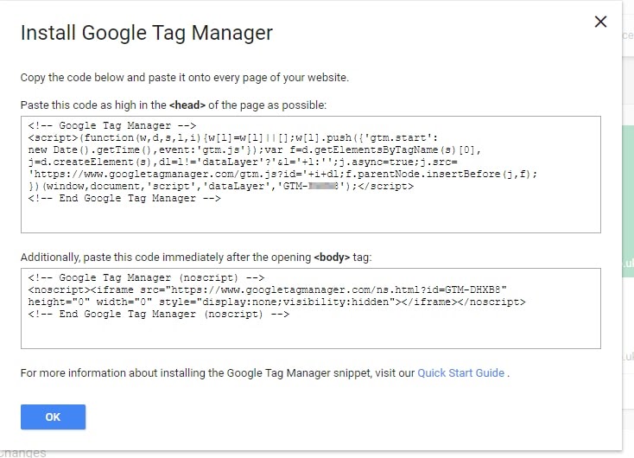Click the "Install Google Tag Manager" dialog title

coord(147,33)
